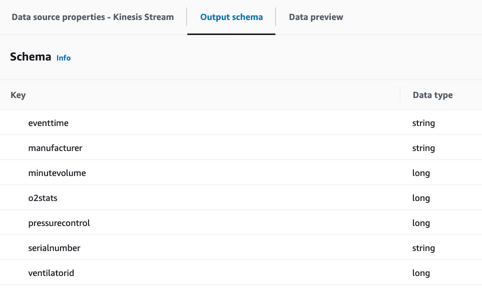Select the ventilatorid key row
The image size is (482, 296).
pos(51,273)
